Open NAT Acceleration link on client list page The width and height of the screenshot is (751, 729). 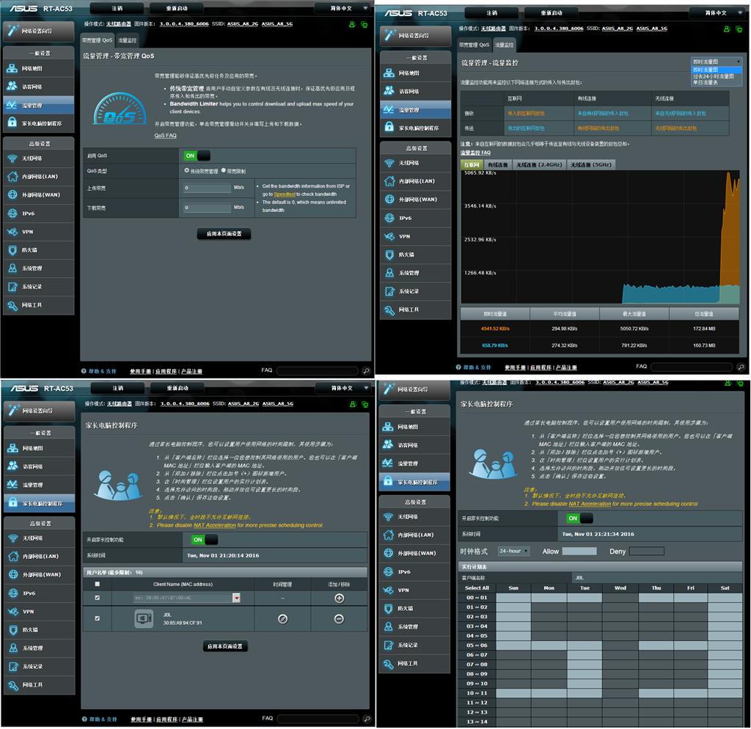pos(215,525)
